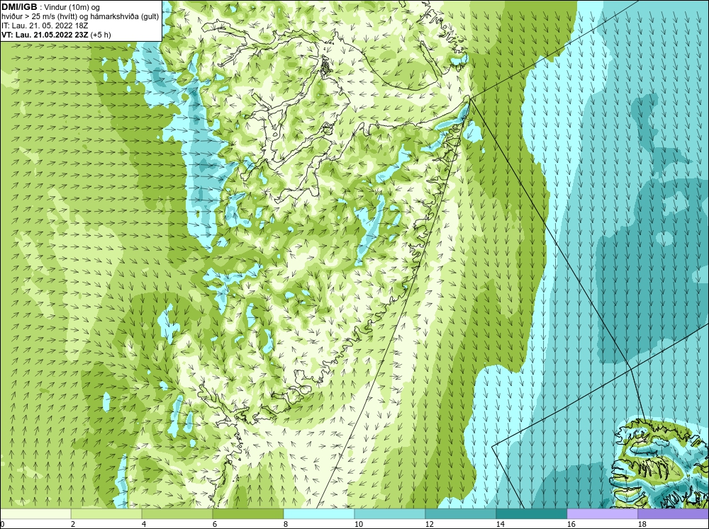Click the 2–4 m/s light green legend swatch
709x529 pixels.
tap(106, 514)
